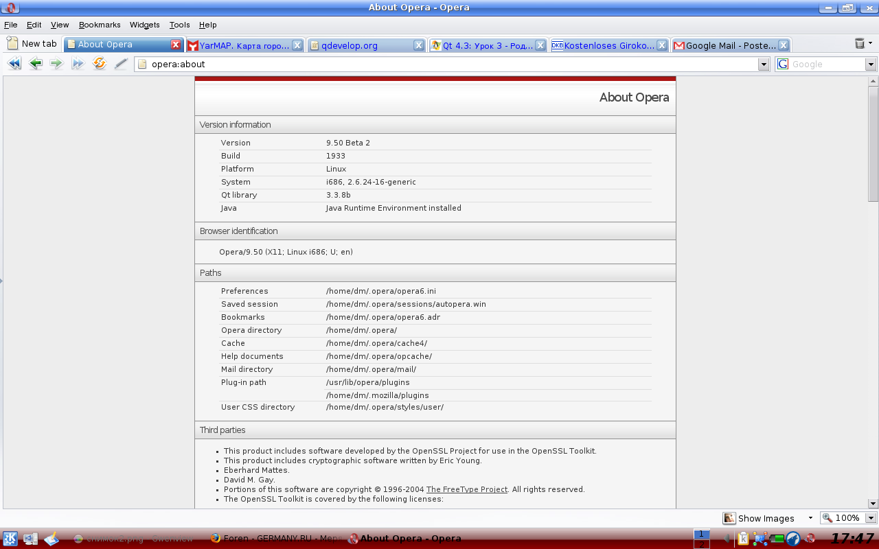
Task: Close the Qt 4.3 tab
Action: tap(540, 45)
